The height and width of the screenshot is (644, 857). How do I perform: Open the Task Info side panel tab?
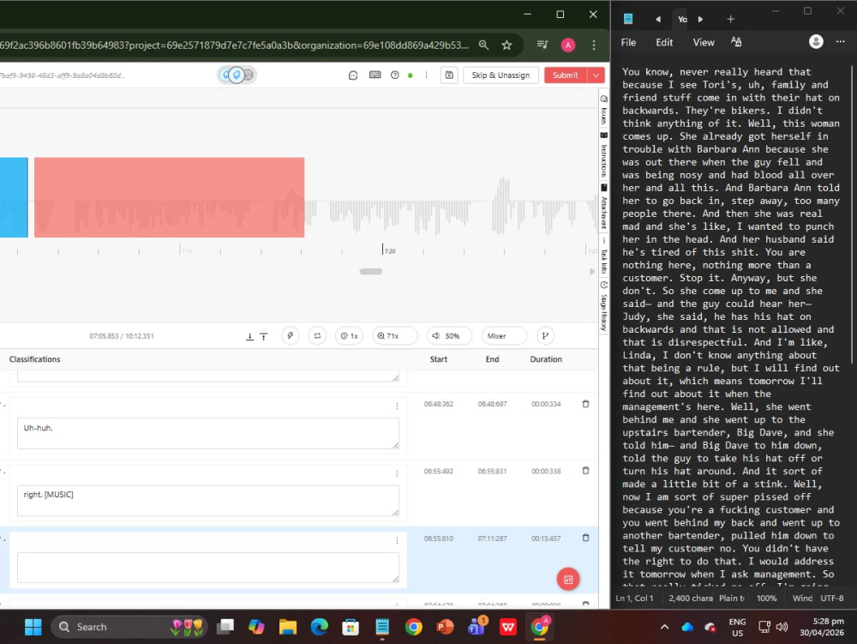click(604, 257)
